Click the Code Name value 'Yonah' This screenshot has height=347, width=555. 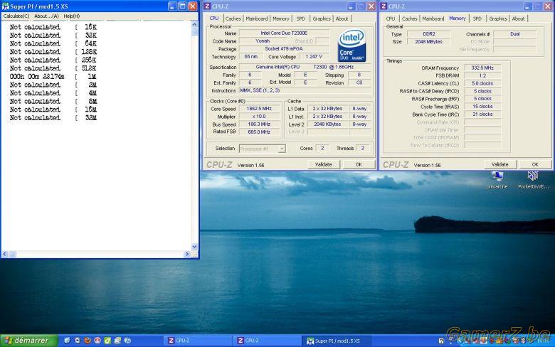pyautogui.click(x=263, y=41)
